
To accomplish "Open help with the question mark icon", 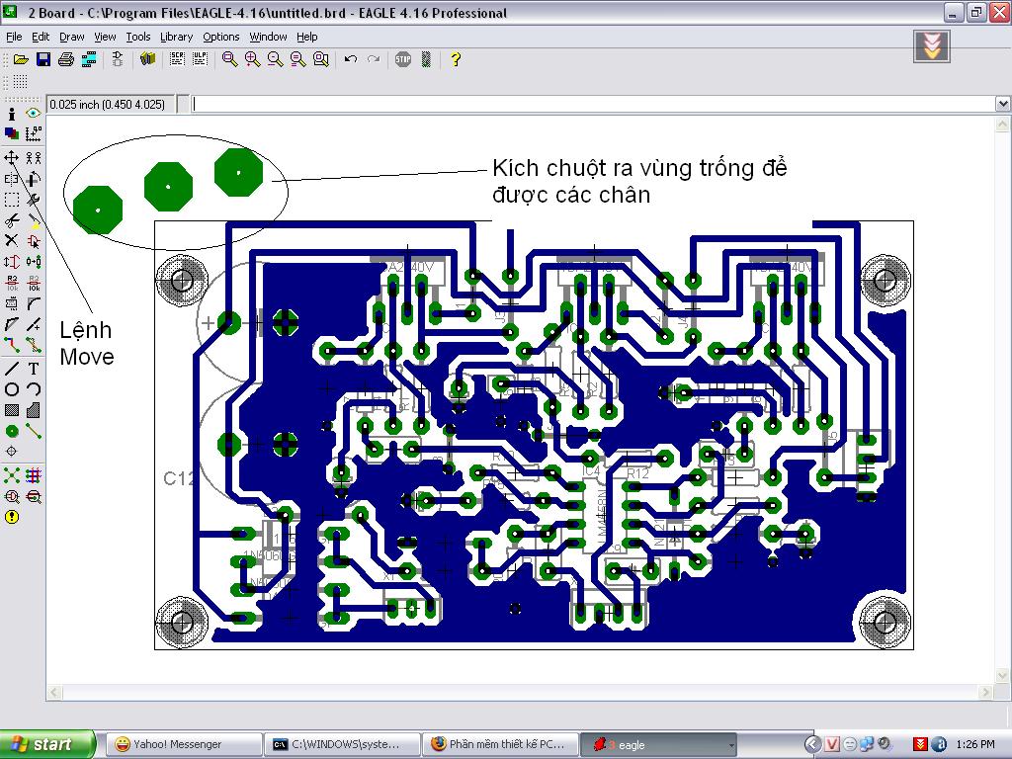I will click(456, 59).
